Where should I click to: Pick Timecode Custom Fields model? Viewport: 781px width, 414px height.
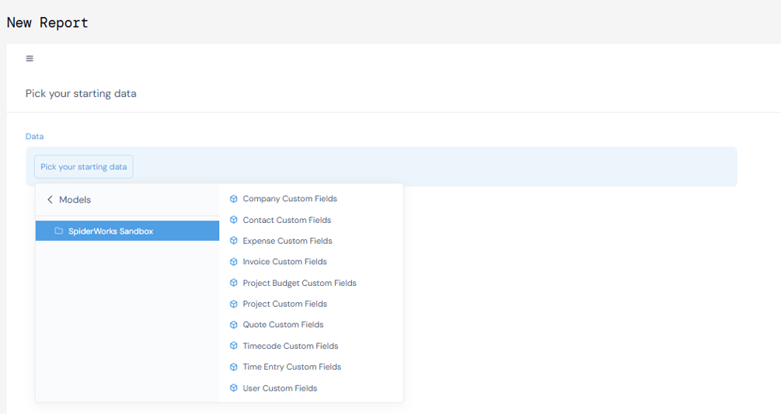click(x=291, y=346)
